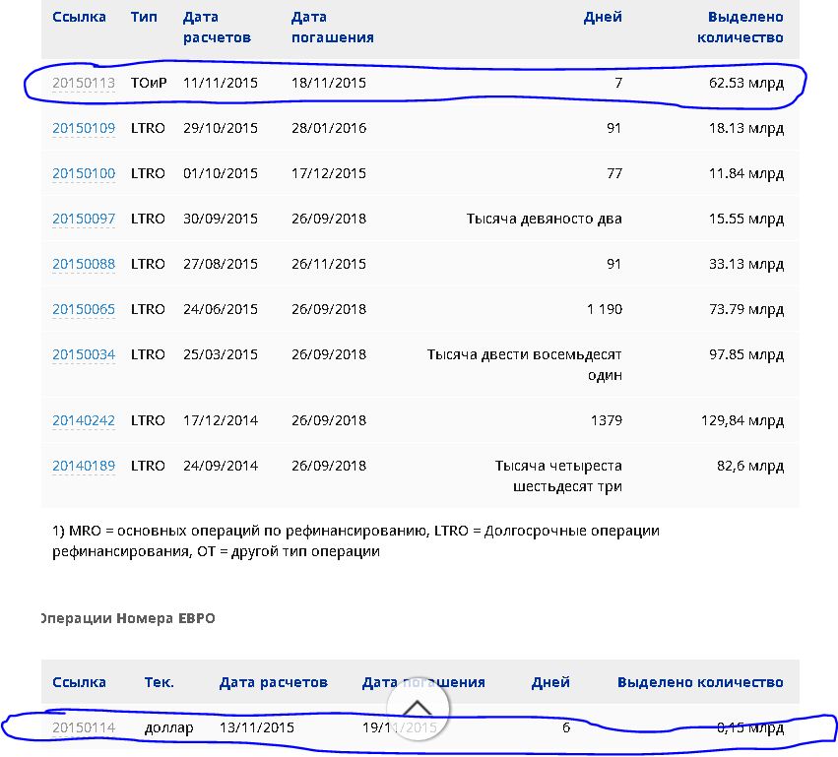Image resolution: width=838 pixels, height=757 pixels.
Task: Click days value 'Тысяча двести восемьдесят один'
Action: 524,365
